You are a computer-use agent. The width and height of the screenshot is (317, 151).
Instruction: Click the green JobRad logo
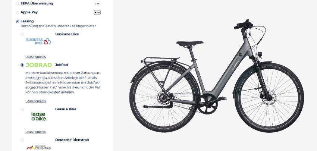(38, 65)
